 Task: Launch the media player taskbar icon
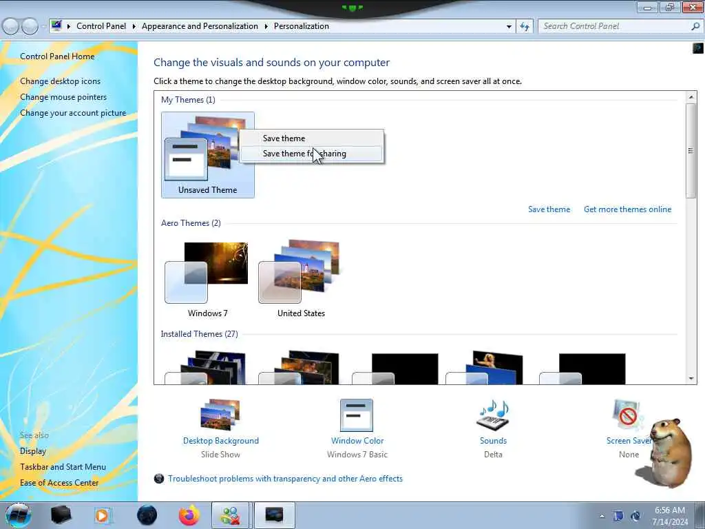click(x=103, y=515)
